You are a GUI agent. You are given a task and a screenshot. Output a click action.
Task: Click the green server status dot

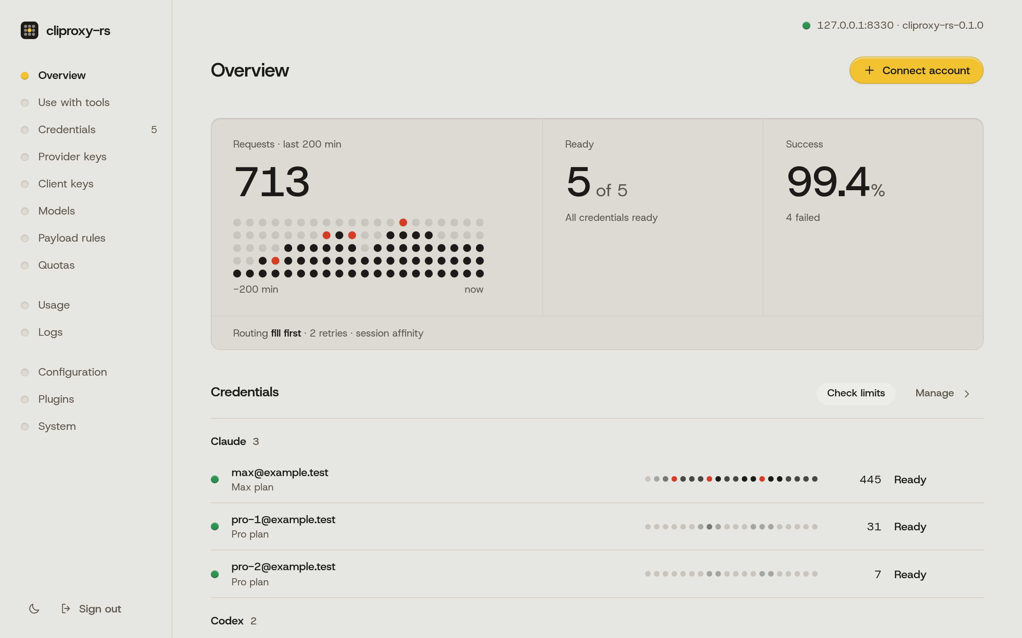point(806,25)
